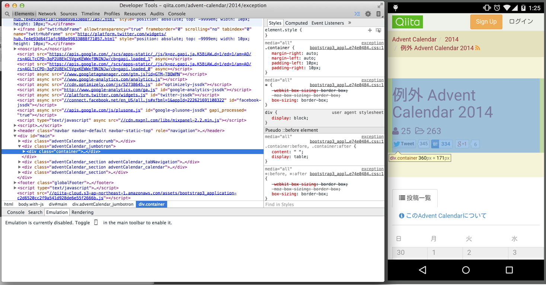This screenshot has height=285, width=546.
Task: Click the phone icon in the emulation message
Action: 96,222
